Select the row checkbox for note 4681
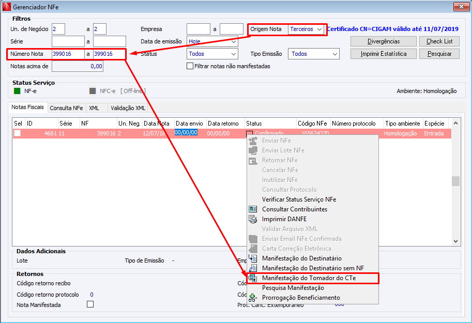This screenshot has height=323, width=472. click(x=18, y=133)
